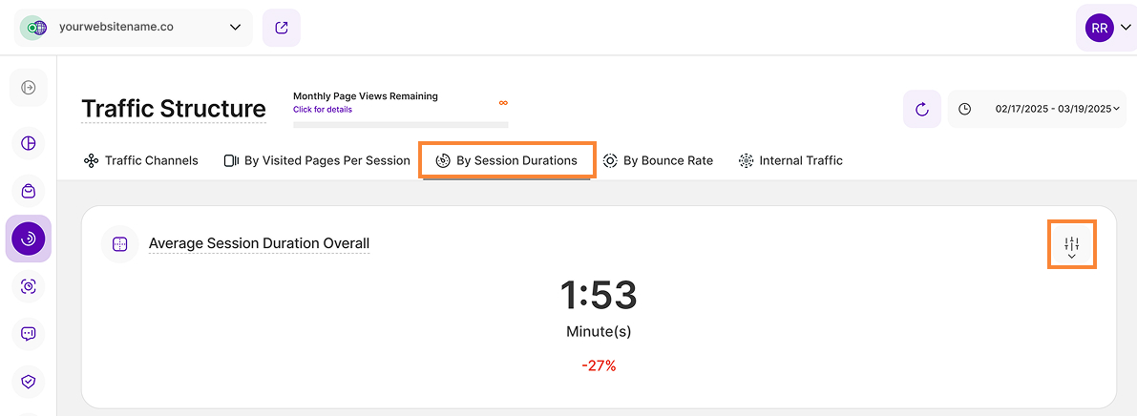Click the monthly page views progress bar
The width and height of the screenshot is (1137, 416).
point(401,124)
